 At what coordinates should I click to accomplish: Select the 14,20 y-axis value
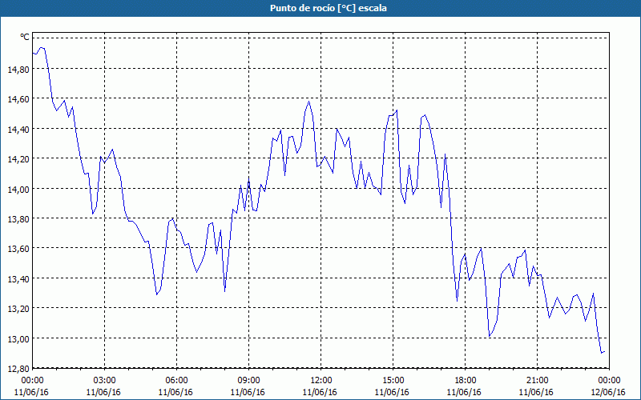pyautogui.click(x=18, y=159)
